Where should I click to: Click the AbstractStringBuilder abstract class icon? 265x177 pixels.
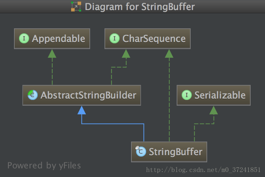[32, 95]
